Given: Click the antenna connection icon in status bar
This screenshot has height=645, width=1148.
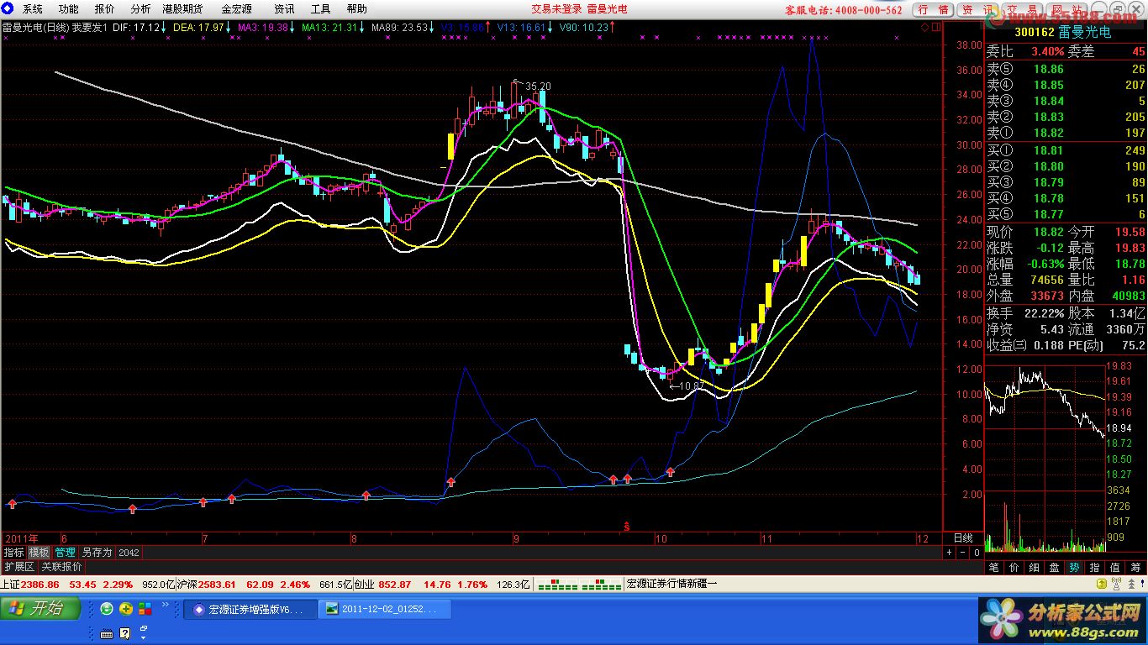Looking at the screenshot, I should click(x=1114, y=584).
